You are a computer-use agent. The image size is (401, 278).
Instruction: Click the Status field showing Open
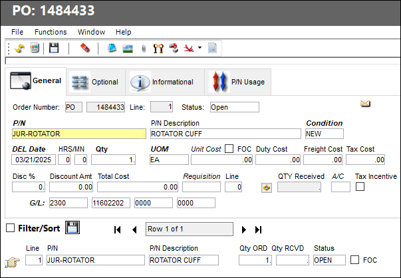pos(235,107)
